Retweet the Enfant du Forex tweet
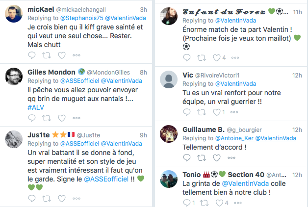The height and width of the screenshot is (207, 308). [x=203, y=58]
